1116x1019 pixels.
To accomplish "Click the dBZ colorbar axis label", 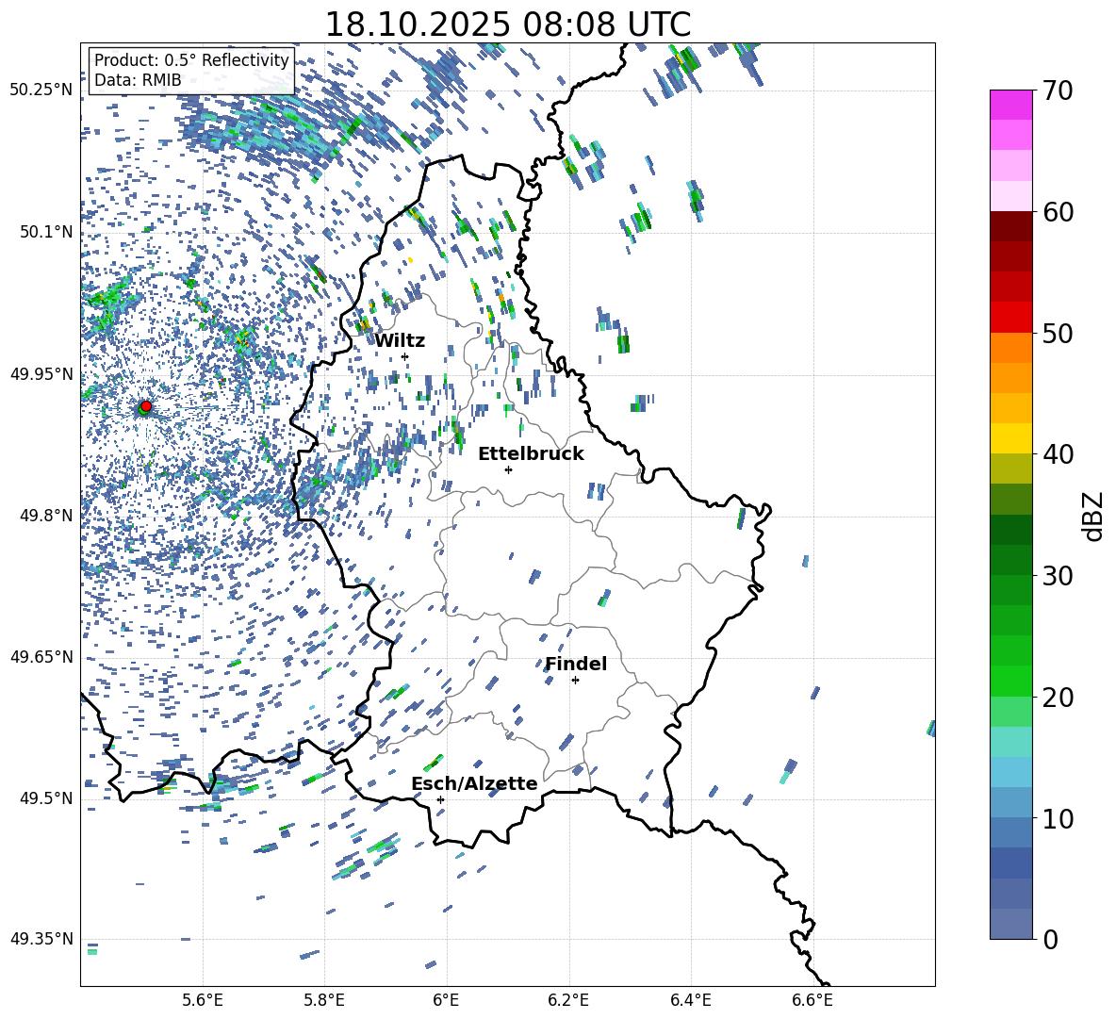I will tap(1093, 516).
